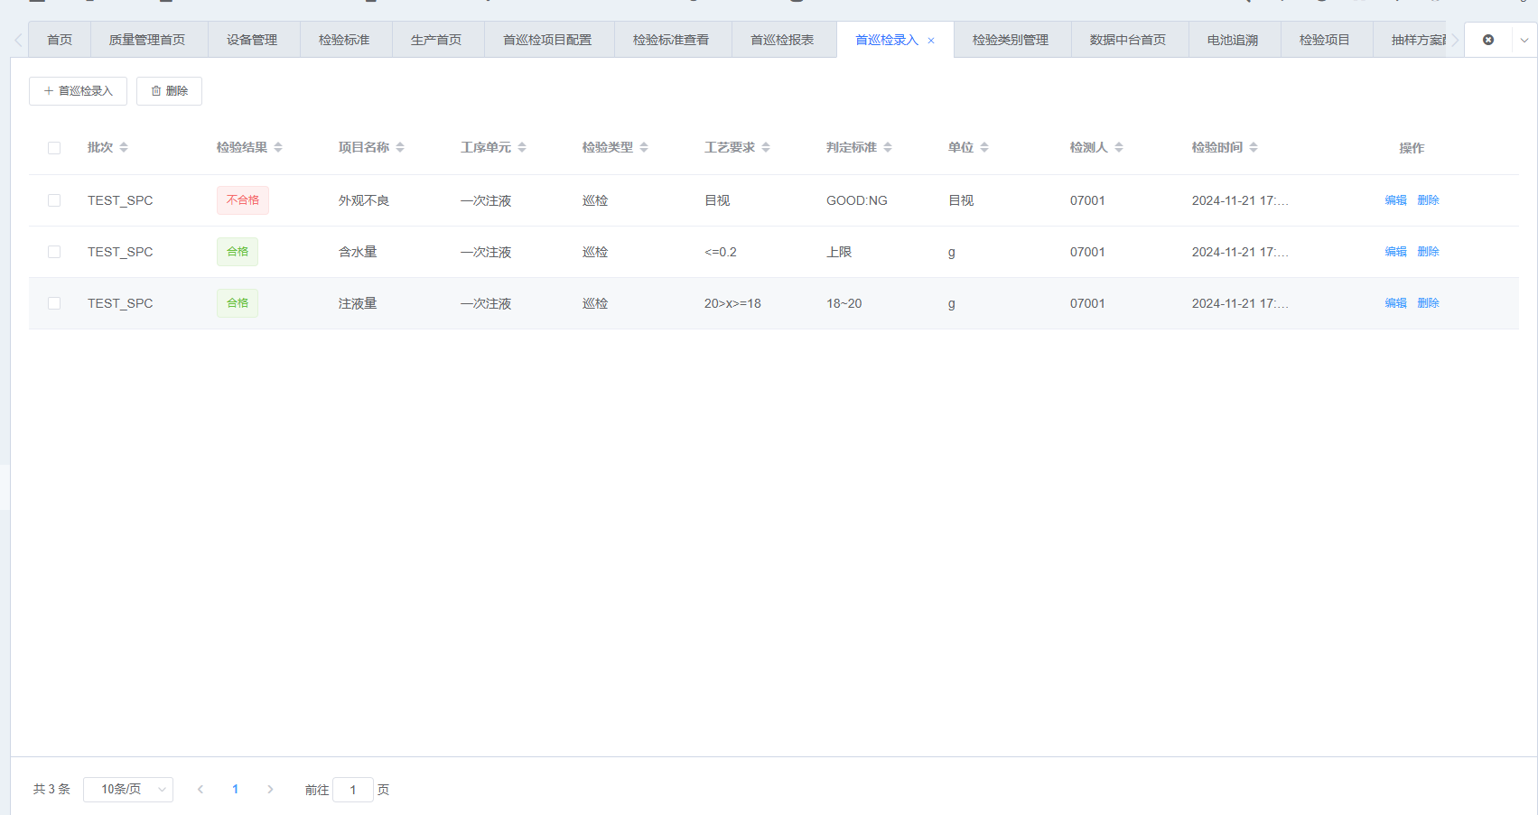Click 编辑 link in 含水量 row
The image size is (1538, 815).
(x=1395, y=252)
